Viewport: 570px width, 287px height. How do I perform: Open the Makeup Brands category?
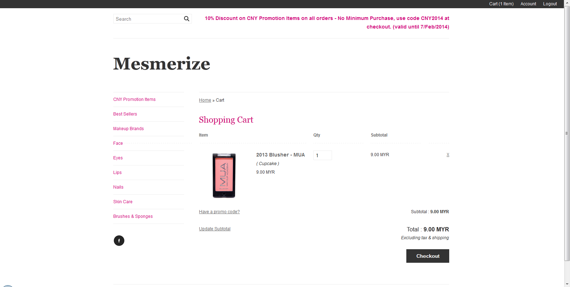tap(129, 129)
